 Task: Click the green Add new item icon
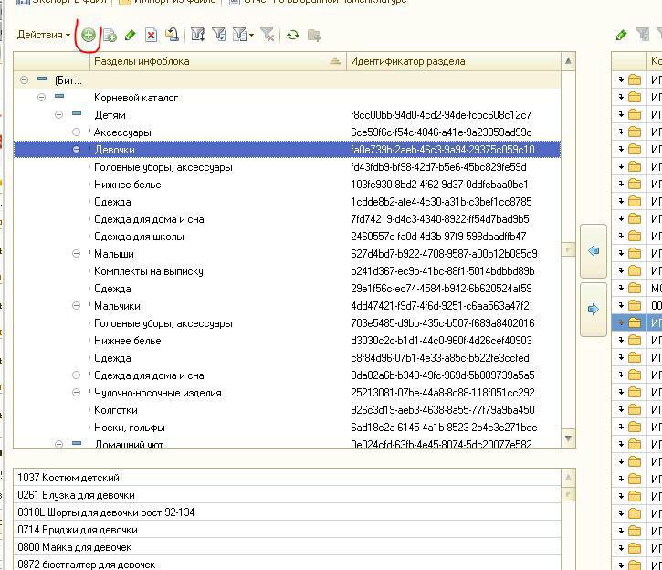(89, 35)
